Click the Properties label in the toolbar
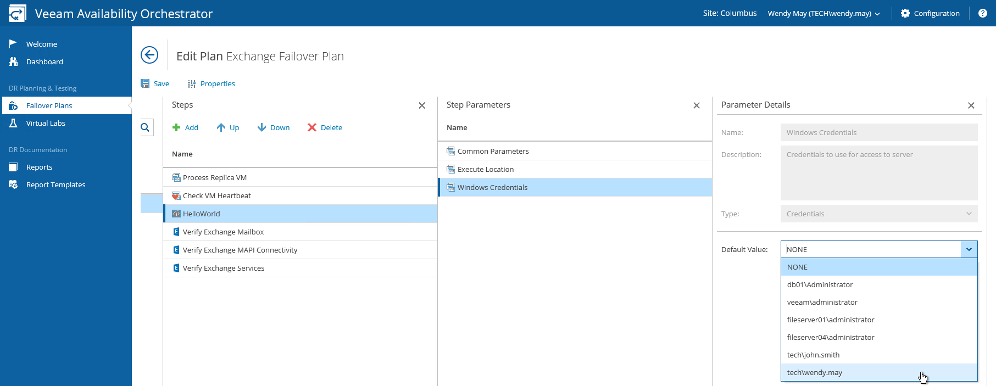Screen dimensions: 996x386 coord(218,83)
